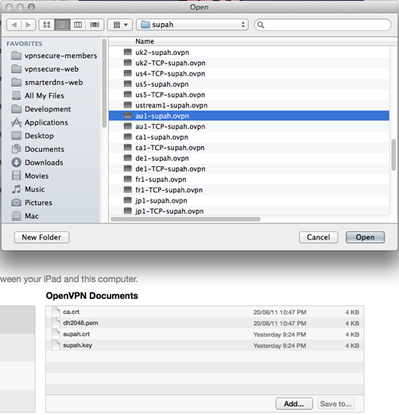Image resolution: width=399 pixels, height=415 pixels.
Task: Select file de1-supah.ovpn
Action: [x=249, y=158]
